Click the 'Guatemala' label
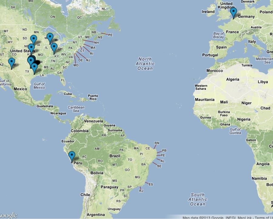 (45, 106)
